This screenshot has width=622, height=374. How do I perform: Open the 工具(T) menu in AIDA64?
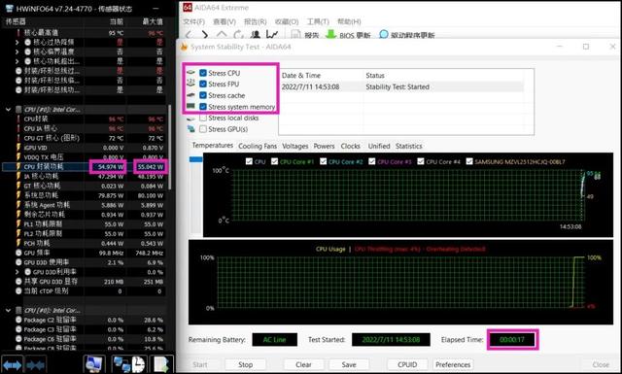(318, 21)
